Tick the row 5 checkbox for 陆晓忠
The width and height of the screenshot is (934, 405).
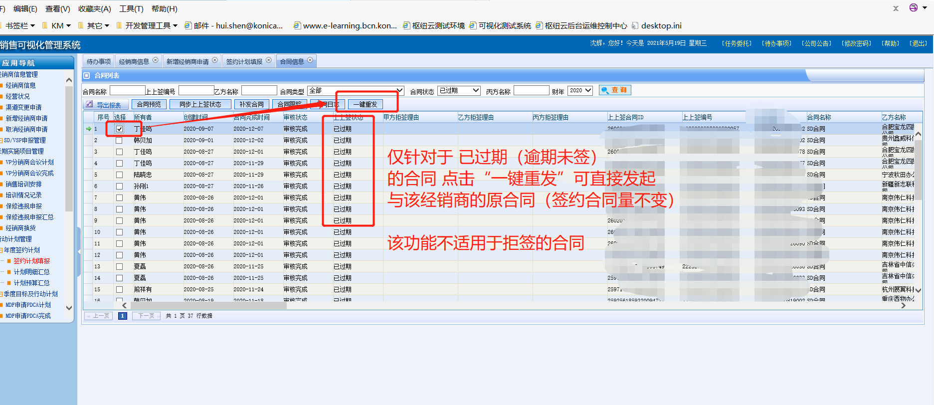[119, 175]
